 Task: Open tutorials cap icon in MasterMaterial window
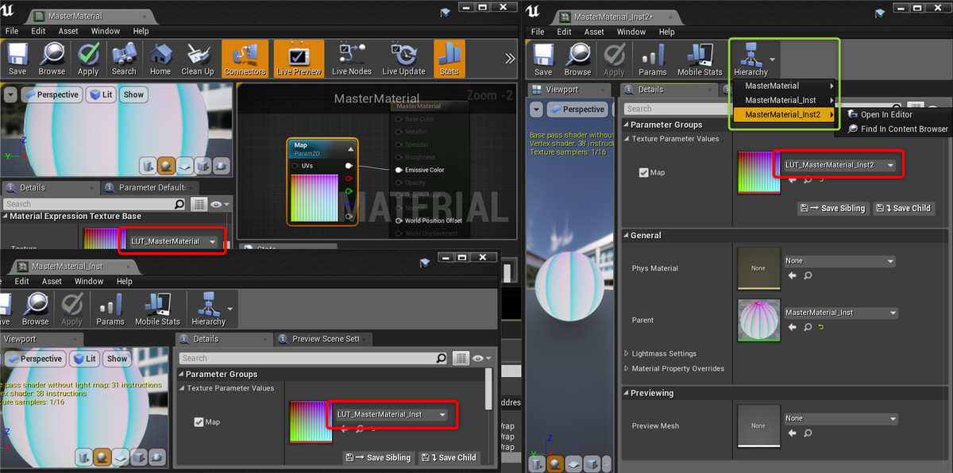tap(446, 13)
